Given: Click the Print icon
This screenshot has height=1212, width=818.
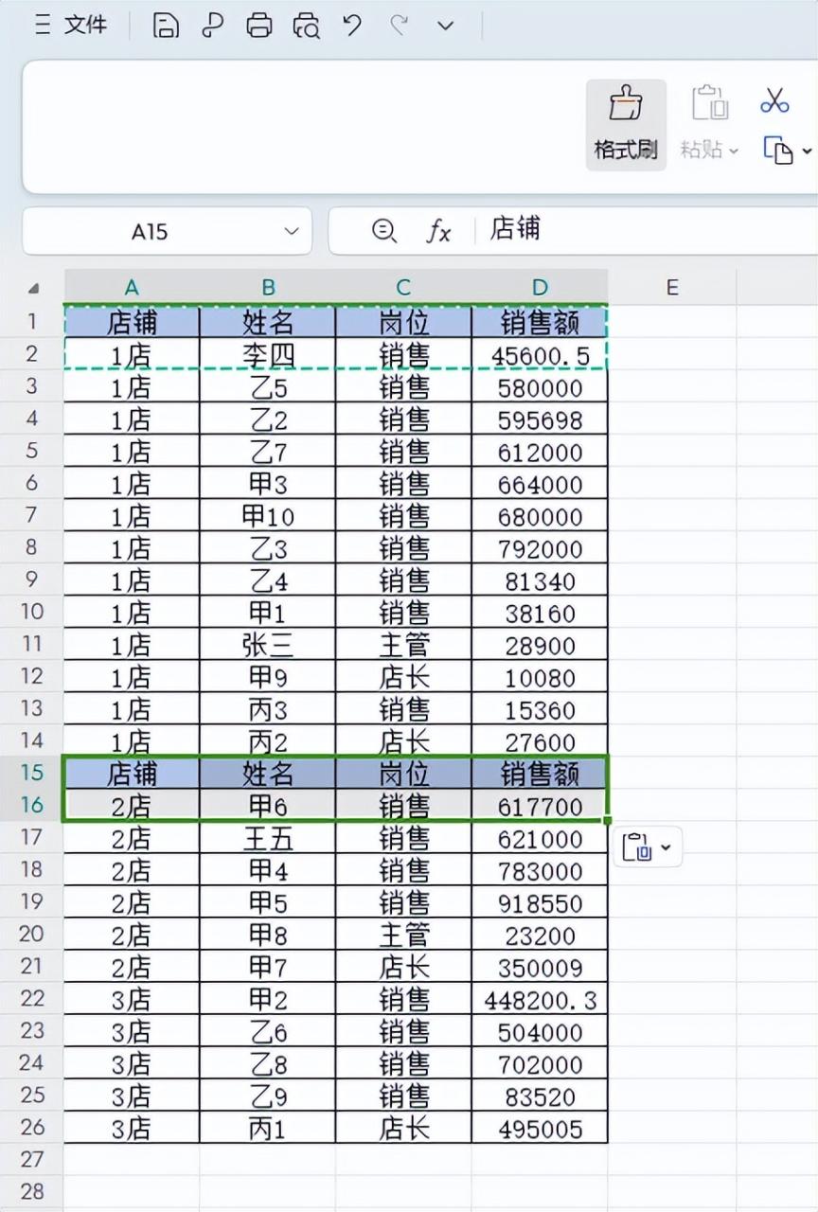Looking at the screenshot, I should pos(259,26).
